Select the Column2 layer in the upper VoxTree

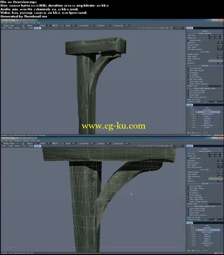208,112
